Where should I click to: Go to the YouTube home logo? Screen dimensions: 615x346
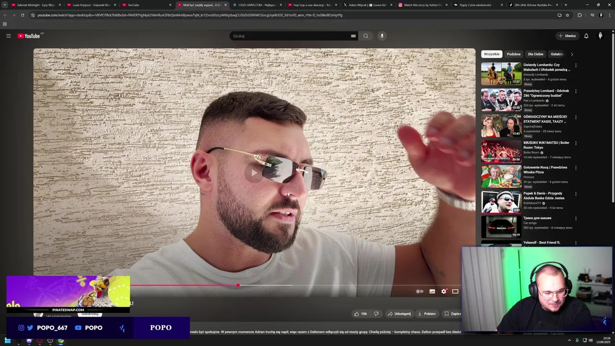[x=29, y=36]
